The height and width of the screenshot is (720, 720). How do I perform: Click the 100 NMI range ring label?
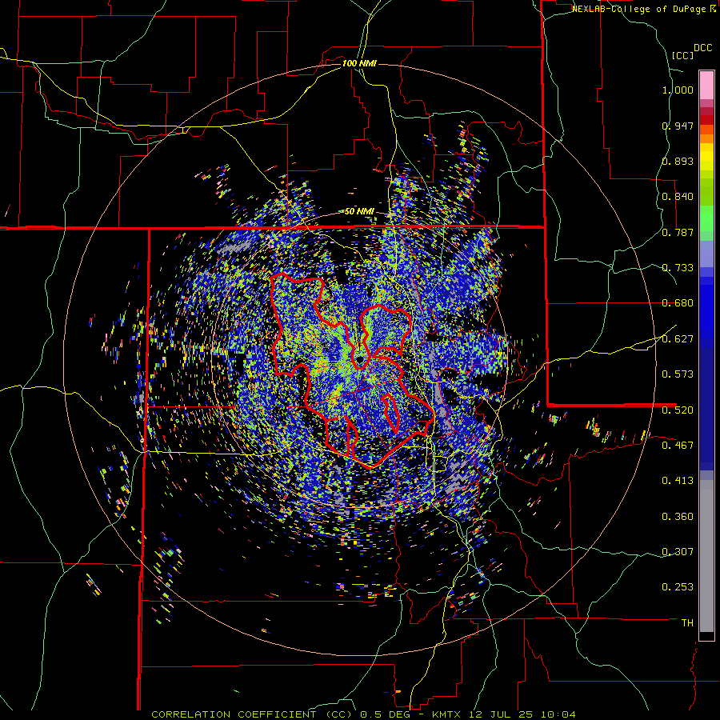pos(359,63)
